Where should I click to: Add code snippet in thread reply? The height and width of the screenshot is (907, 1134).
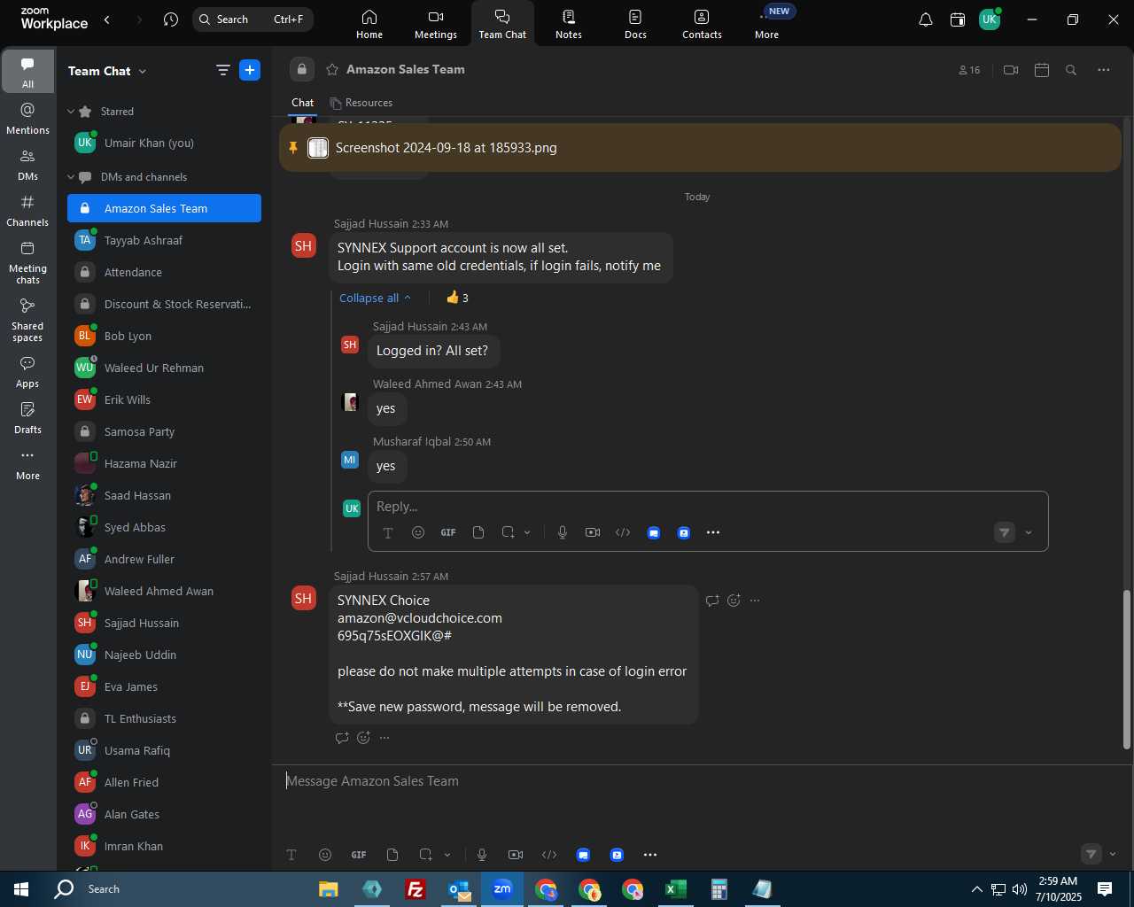[623, 532]
